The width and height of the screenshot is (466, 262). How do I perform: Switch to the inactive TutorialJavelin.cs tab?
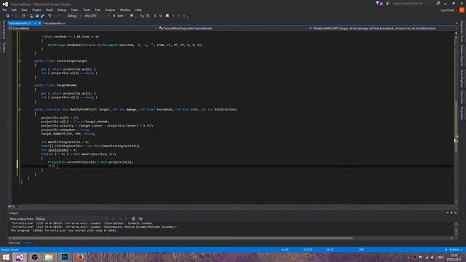coord(54,23)
